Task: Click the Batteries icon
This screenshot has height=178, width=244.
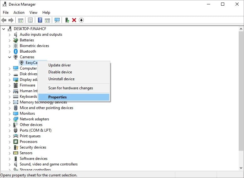Action: point(16,40)
